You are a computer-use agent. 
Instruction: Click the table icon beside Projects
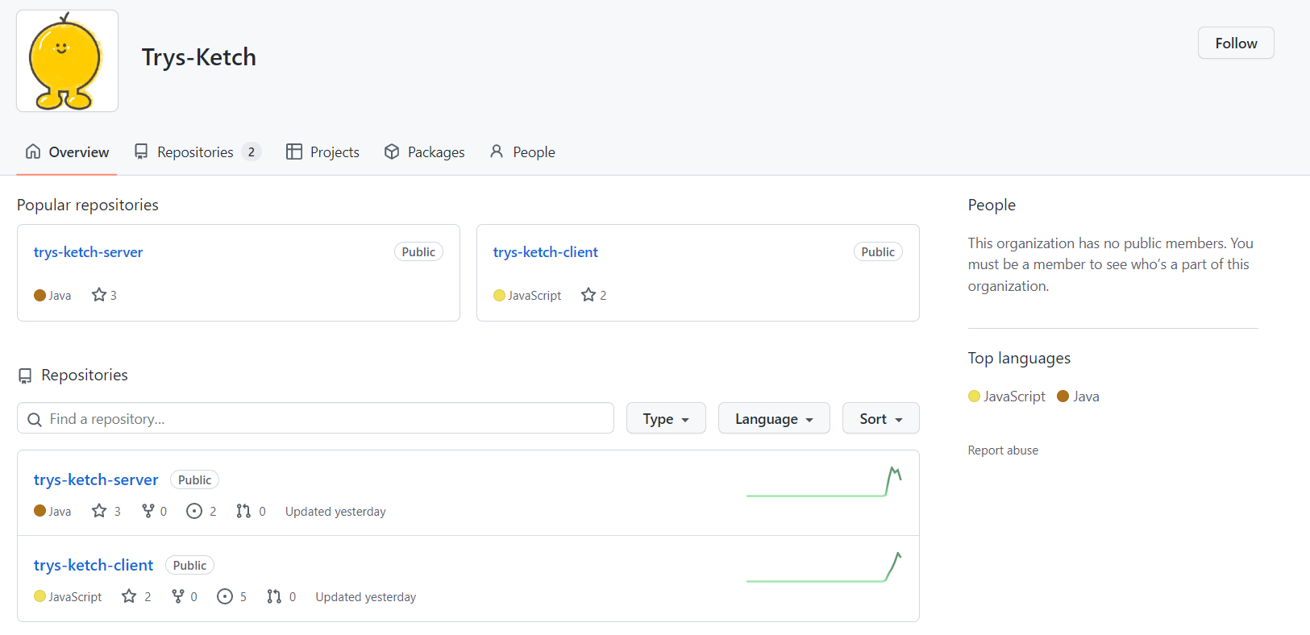click(x=294, y=151)
